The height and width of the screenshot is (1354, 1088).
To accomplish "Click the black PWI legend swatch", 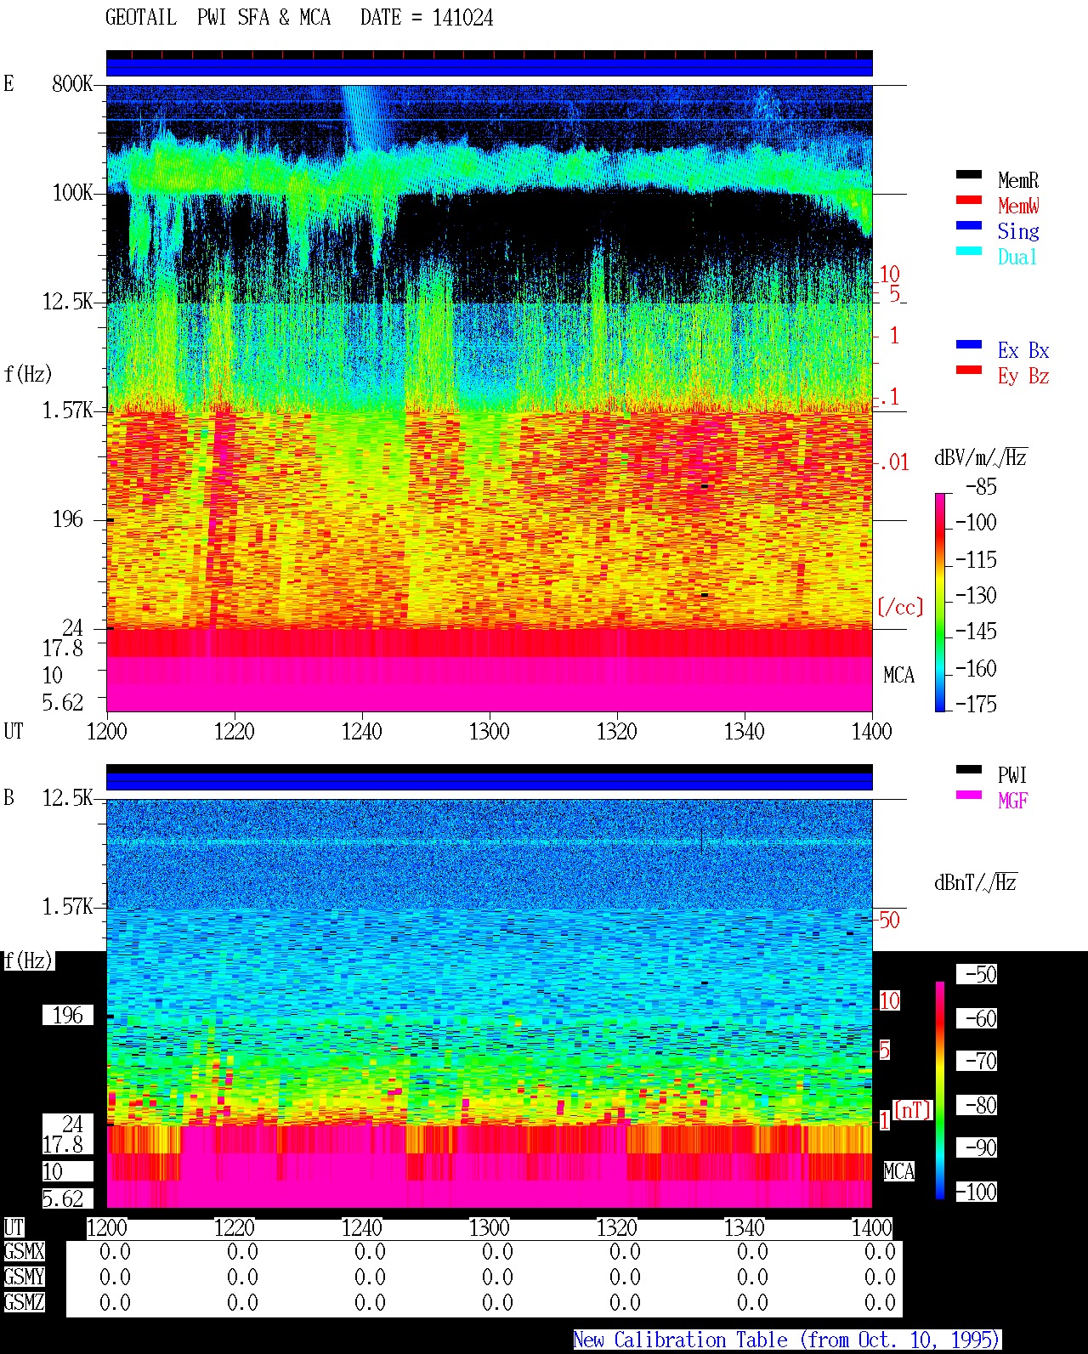I will 969,770.
